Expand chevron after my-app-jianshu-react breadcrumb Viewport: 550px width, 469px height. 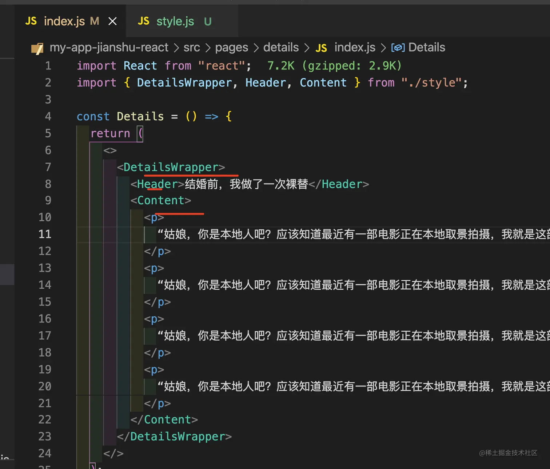tap(176, 48)
